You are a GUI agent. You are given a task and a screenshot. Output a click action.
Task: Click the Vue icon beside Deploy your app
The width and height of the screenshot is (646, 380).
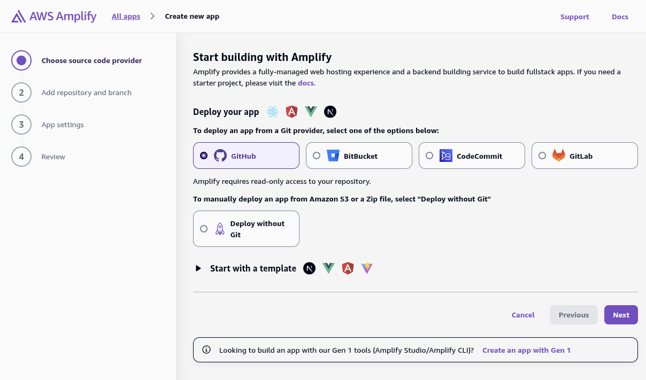[311, 112]
